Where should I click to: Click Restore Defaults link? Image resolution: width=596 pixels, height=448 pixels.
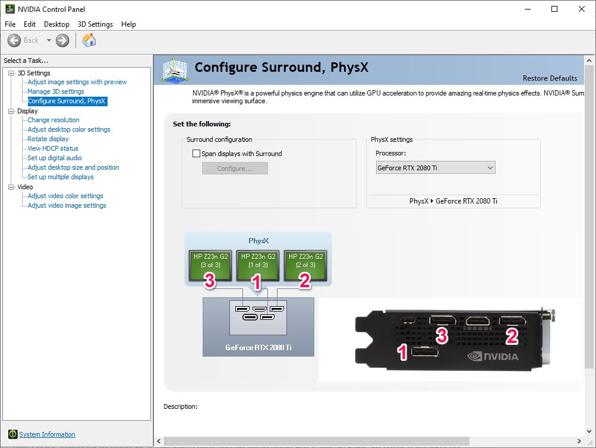click(550, 78)
